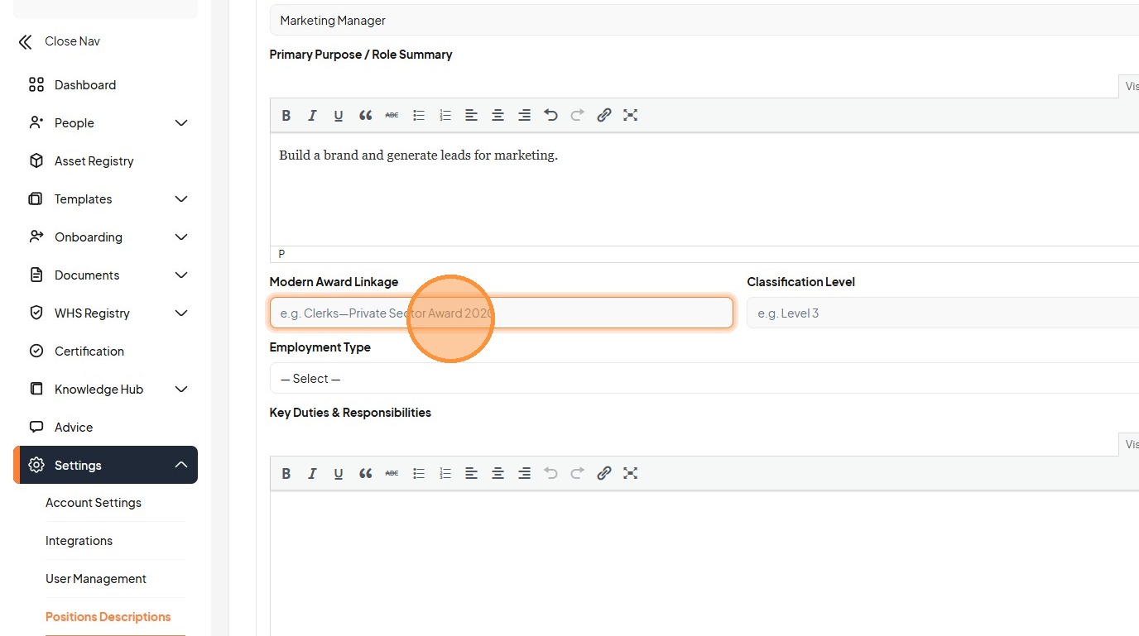
Task: Open User Management settings
Action: tap(96, 579)
